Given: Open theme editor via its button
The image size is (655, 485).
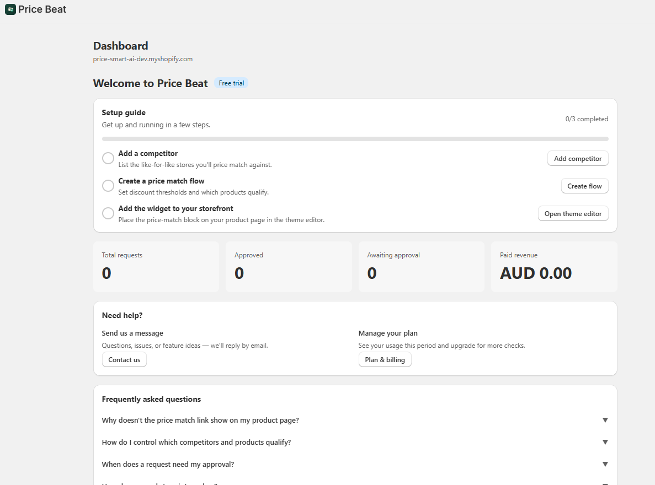Looking at the screenshot, I should pyautogui.click(x=573, y=214).
